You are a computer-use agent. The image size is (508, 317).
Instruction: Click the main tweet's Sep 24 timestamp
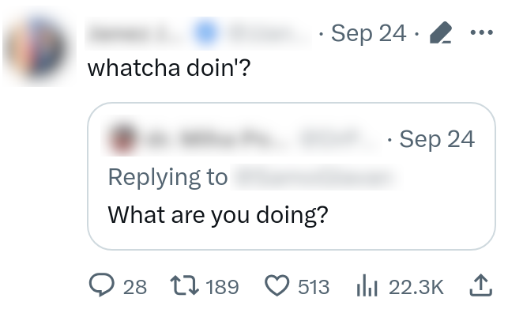367,34
